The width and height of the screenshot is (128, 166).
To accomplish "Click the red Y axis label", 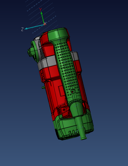I will click(x=41, y=10).
